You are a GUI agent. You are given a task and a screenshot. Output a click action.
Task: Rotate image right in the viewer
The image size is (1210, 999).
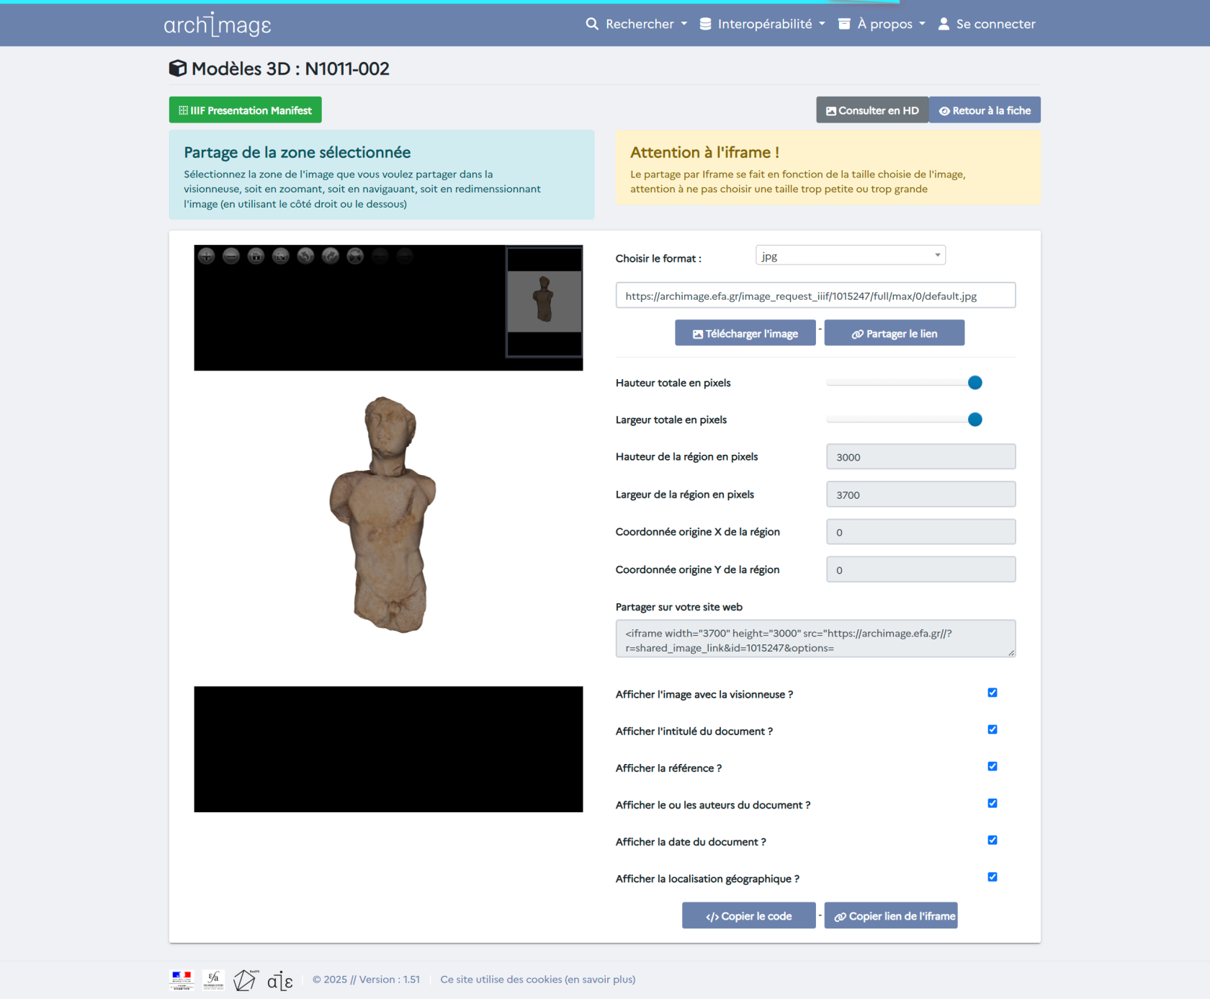pyautogui.click(x=331, y=256)
